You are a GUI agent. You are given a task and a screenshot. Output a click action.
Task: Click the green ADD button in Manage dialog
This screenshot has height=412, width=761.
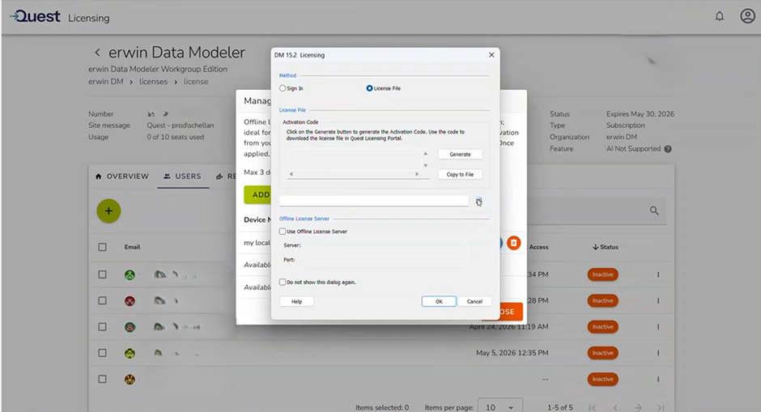[257, 194]
